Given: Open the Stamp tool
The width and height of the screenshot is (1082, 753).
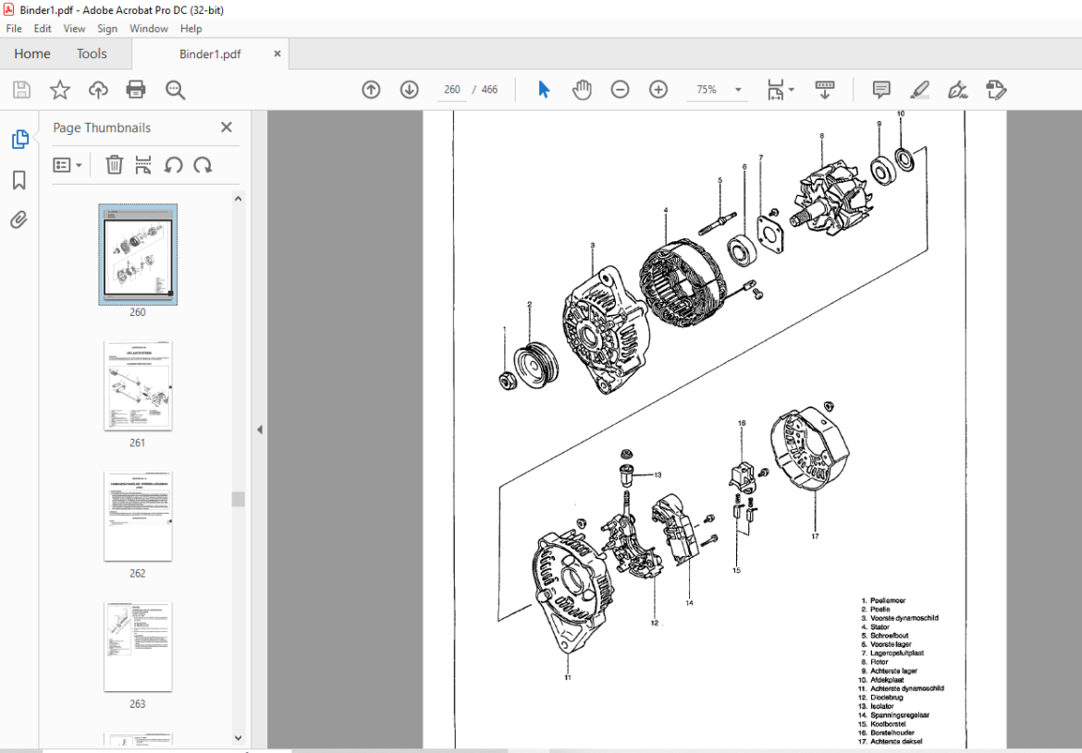Looking at the screenshot, I should point(996,90).
